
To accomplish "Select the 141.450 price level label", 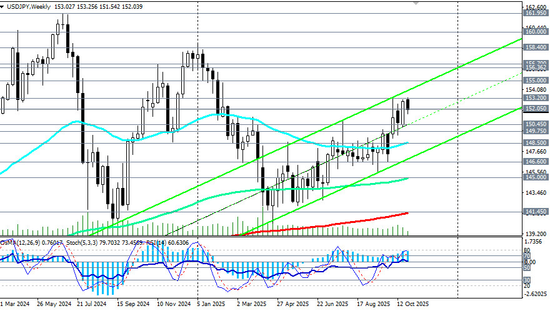I will [535, 212].
